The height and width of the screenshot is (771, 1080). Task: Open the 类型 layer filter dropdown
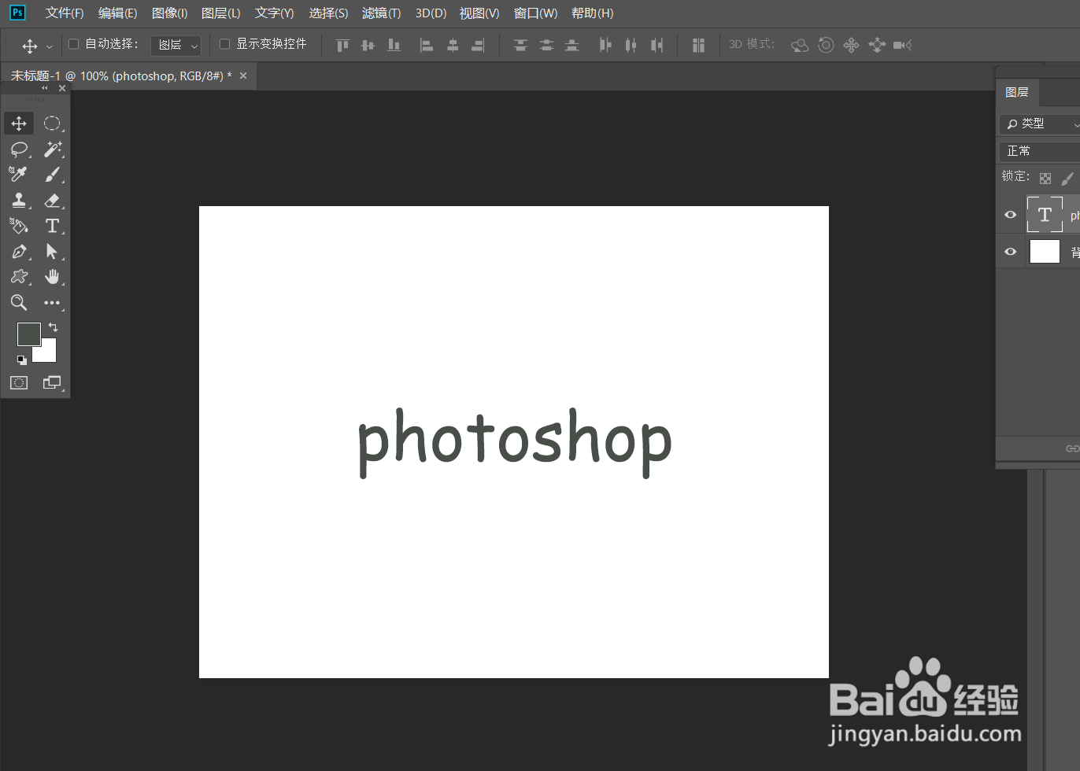[x=1040, y=124]
